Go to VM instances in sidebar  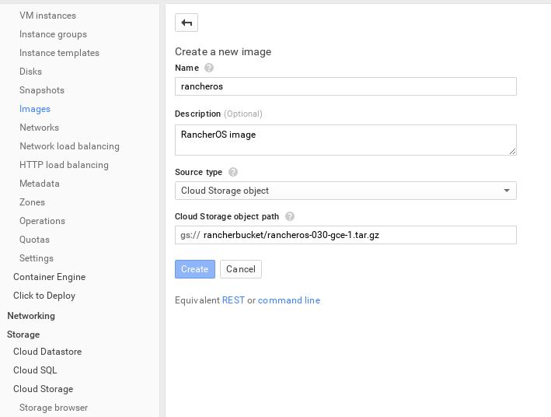pos(47,16)
